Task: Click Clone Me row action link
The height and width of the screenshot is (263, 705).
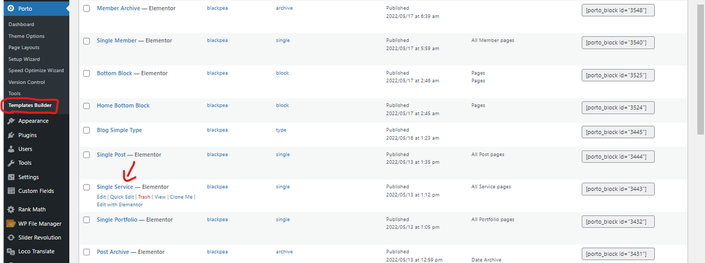Action: [x=181, y=197]
